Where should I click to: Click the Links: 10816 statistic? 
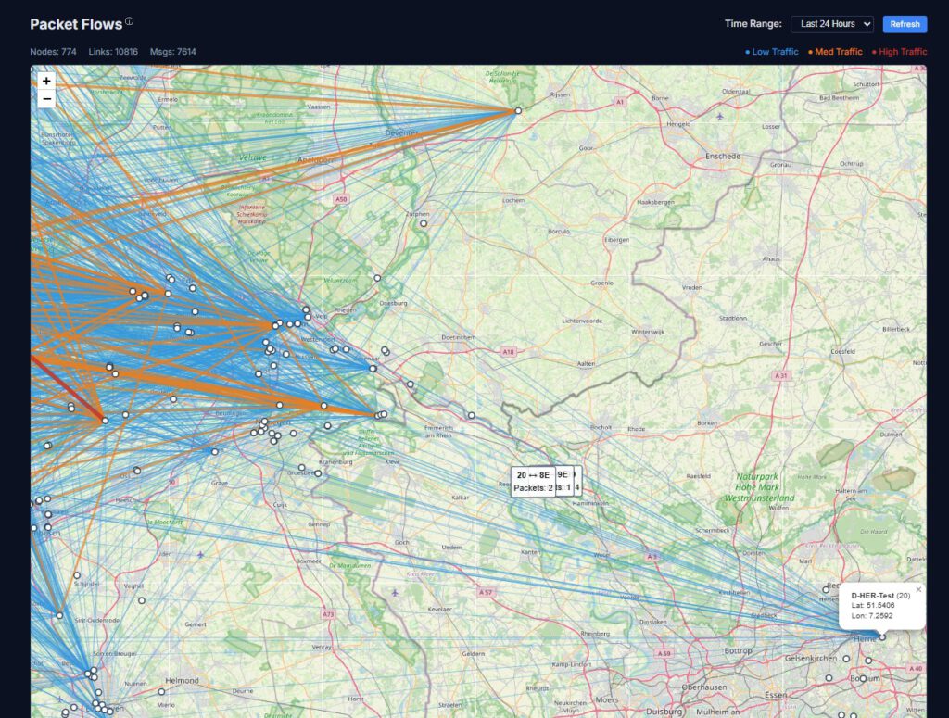113,52
